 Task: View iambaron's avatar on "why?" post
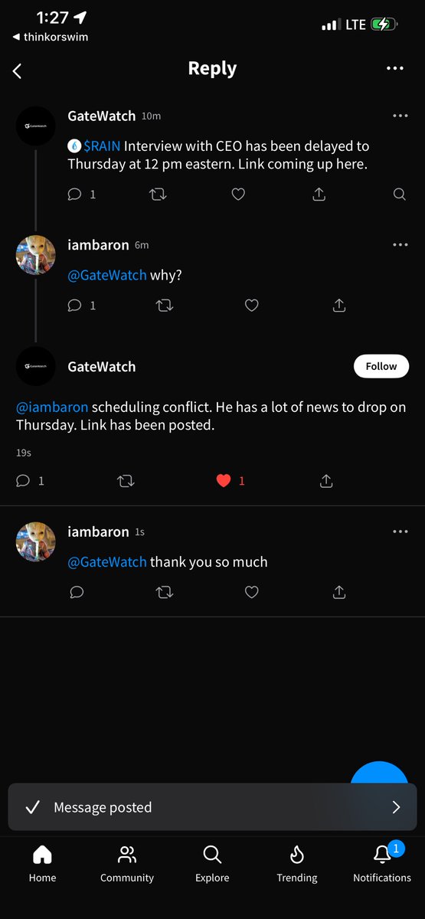click(36, 256)
